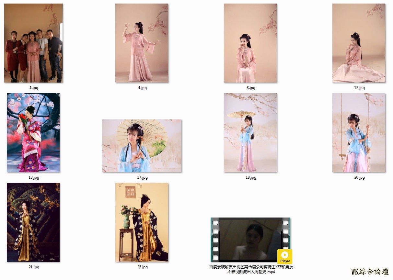Select the 8.jpg image thumbnail
Viewport: 393px width, 280px height.
[250, 43]
